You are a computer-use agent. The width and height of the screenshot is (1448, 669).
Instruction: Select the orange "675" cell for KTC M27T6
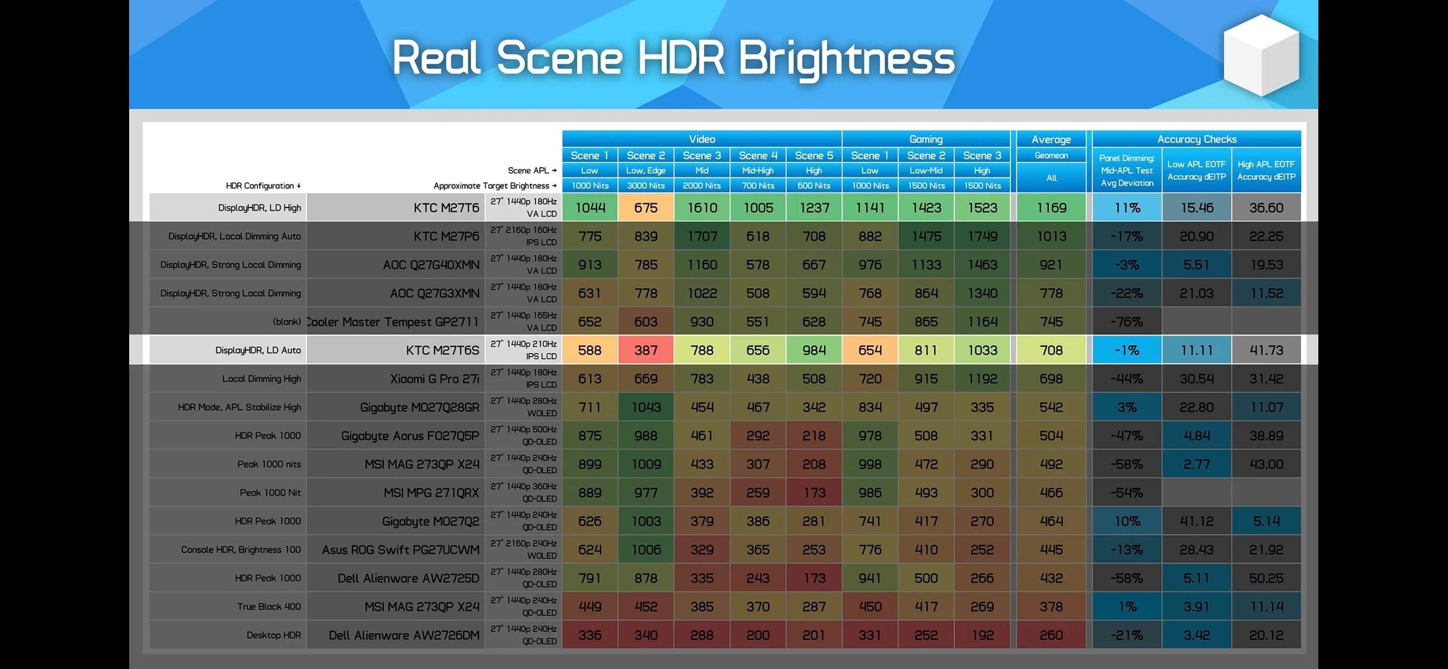pos(645,208)
